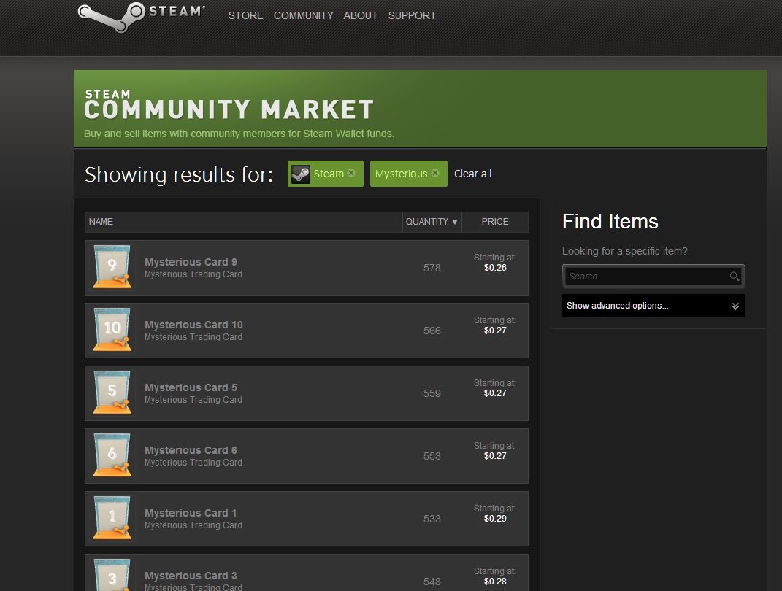Click the $0.28 starting price

pos(495,582)
